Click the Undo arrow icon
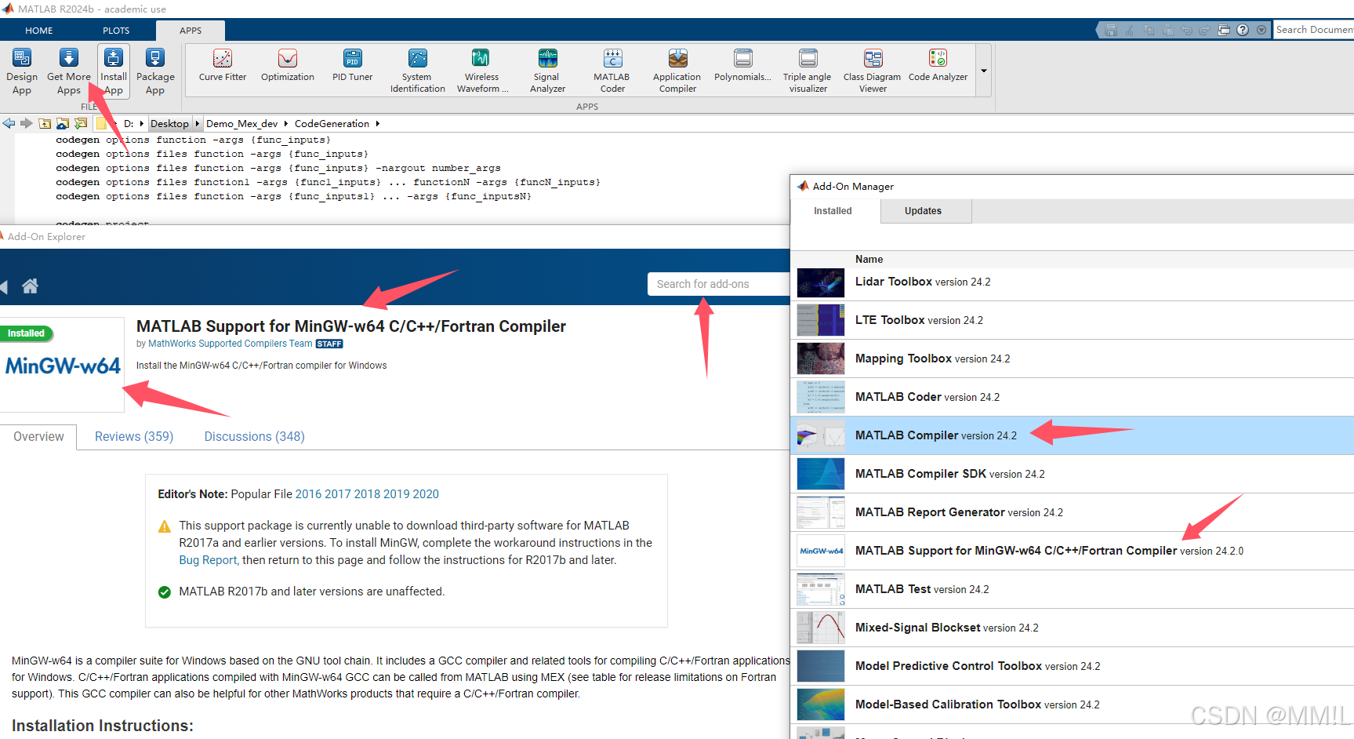 (1186, 30)
